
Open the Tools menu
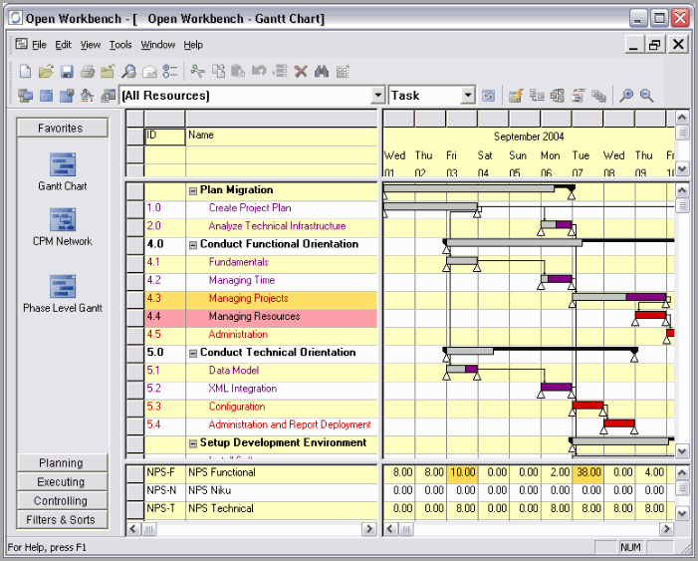tap(120, 45)
